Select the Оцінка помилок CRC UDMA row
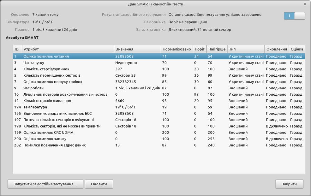Viewport: 311px width, 196px height. pyautogui.click(x=159, y=132)
